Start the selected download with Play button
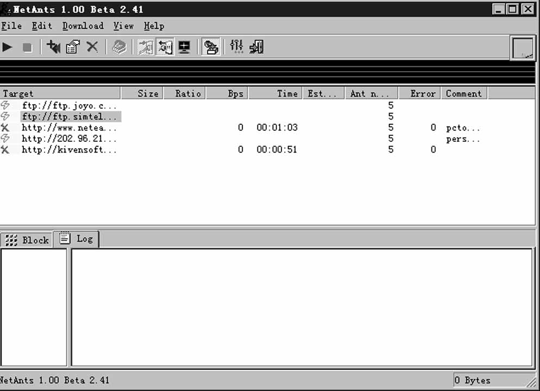Image resolution: width=540 pixels, height=391 pixels. pyautogui.click(x=7, y=47)
